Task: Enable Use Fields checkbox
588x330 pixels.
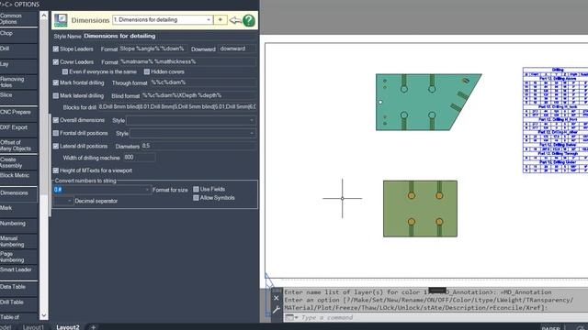Action: pos(196,190)
